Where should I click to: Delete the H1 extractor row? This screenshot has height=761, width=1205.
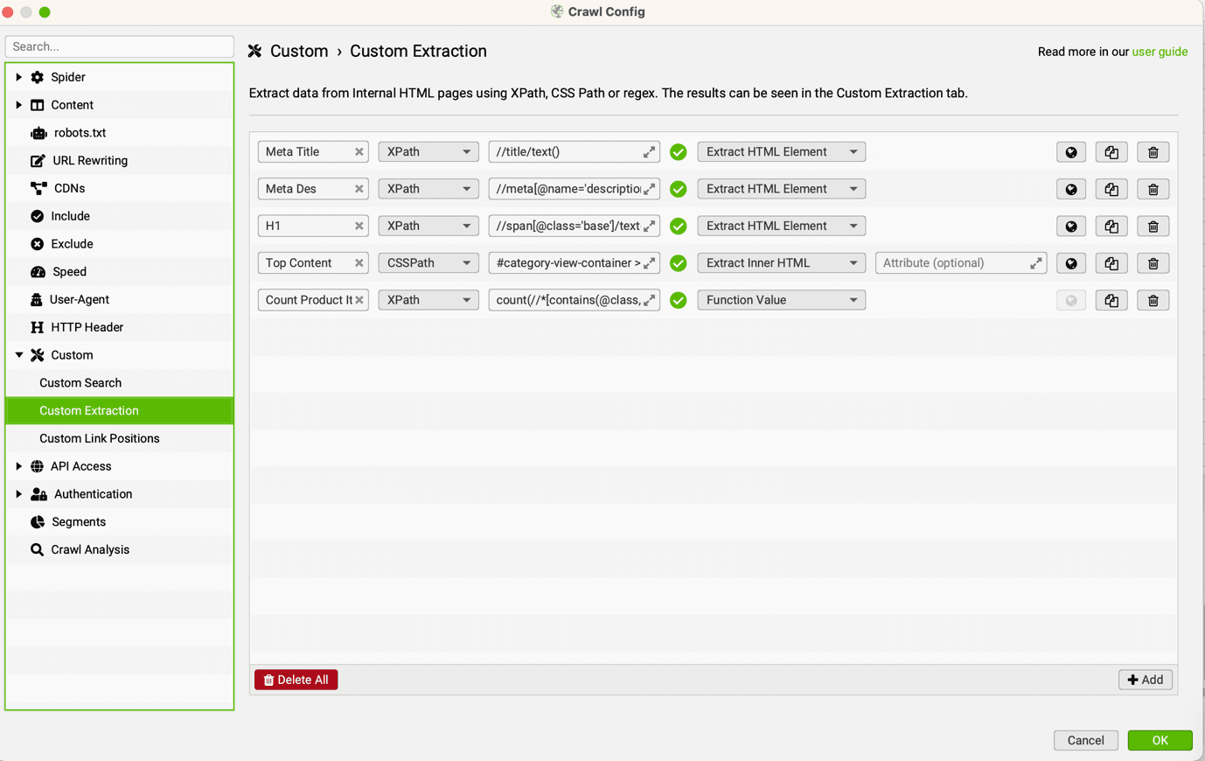click(x=1153, y=226)
